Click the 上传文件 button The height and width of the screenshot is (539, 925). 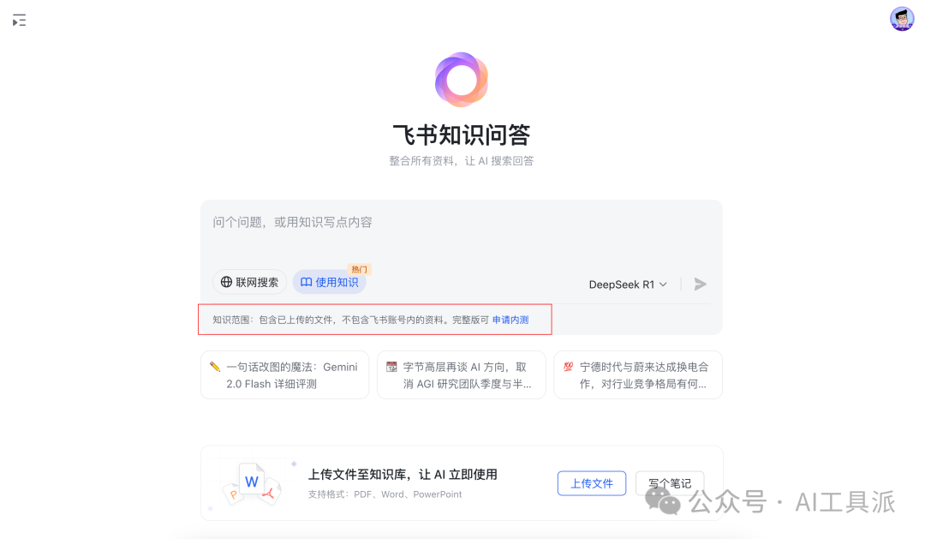pos(592,483)
